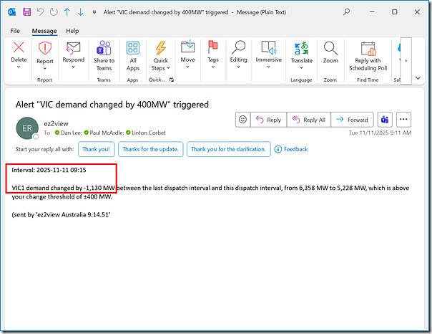
Task: Click the Translate icon
Action: [x=301, y=48]
